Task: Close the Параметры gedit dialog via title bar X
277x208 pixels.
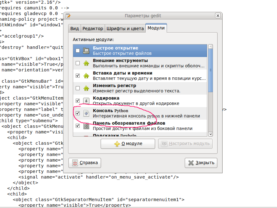Action: coord(218,16)
